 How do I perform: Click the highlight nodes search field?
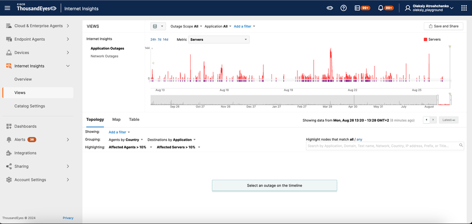pos(385,145)
